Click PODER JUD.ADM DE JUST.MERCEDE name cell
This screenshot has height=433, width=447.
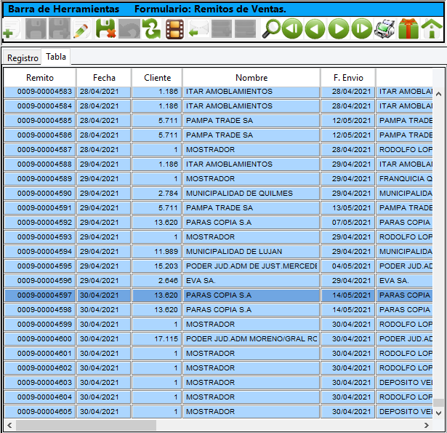(x=251, y=266)
